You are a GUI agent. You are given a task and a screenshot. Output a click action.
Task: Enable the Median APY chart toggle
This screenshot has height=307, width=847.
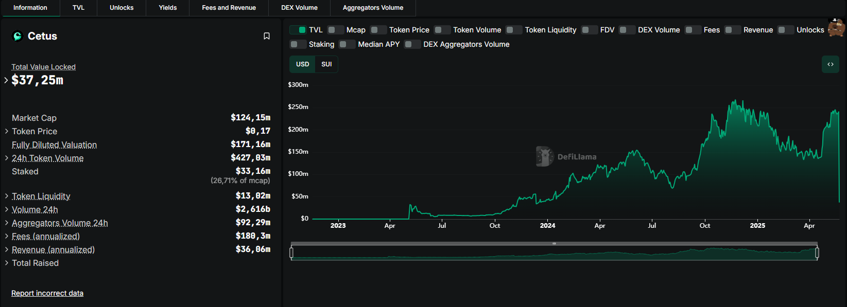pos(347,44)
